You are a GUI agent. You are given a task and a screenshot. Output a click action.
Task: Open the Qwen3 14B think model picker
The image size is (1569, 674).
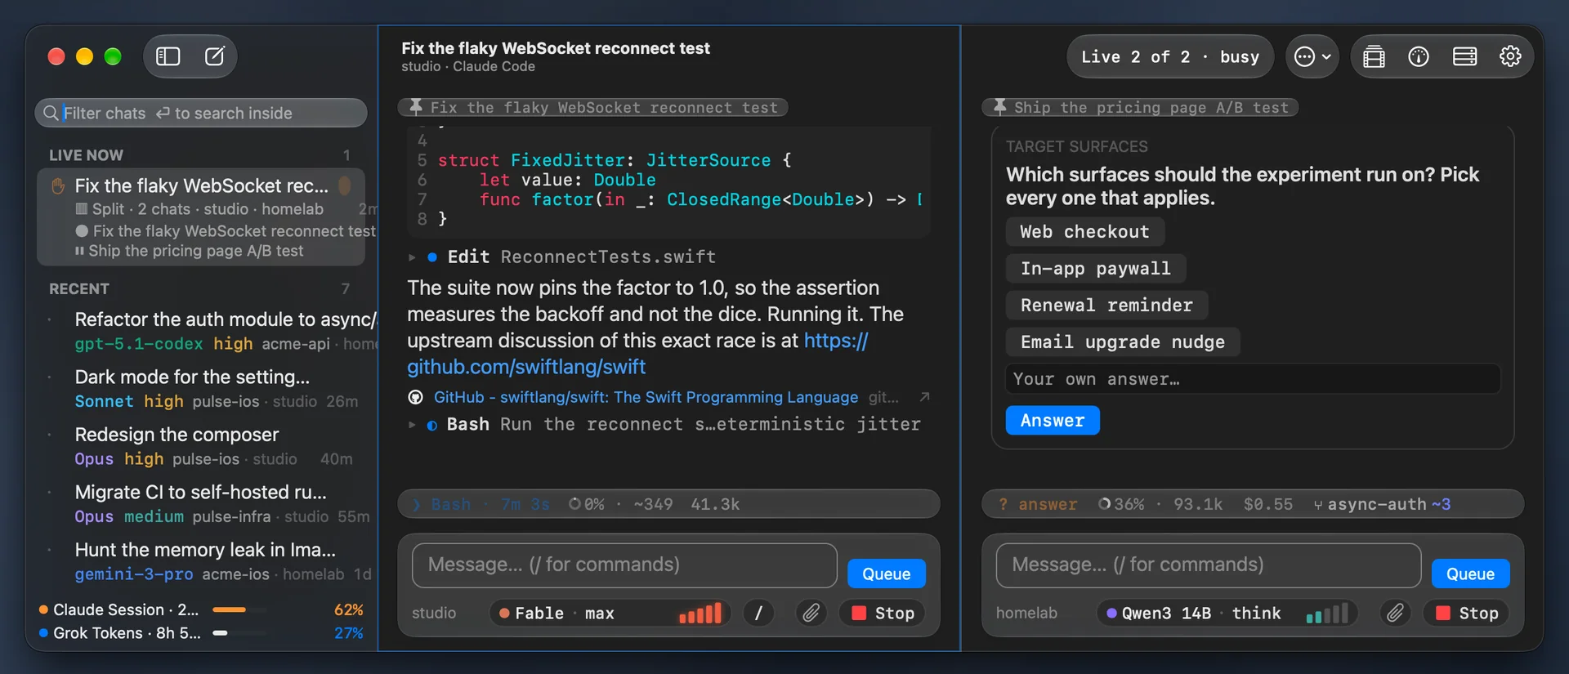pos(1227,613)
